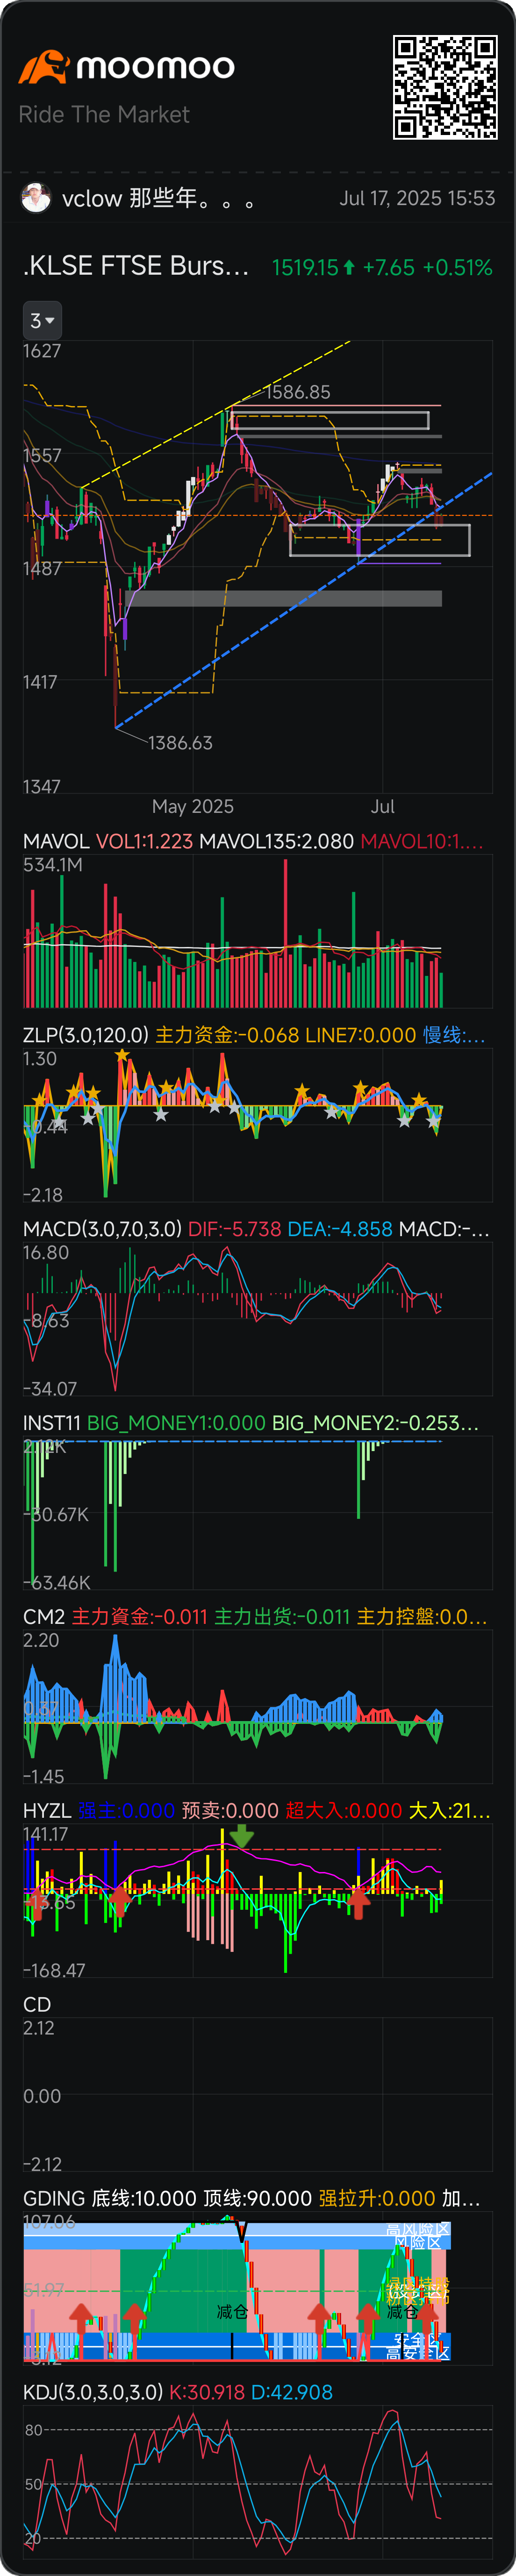
Task: Select the KDJ(3.0,3.0,3.0) indicator name
Action: [93, 2393]
